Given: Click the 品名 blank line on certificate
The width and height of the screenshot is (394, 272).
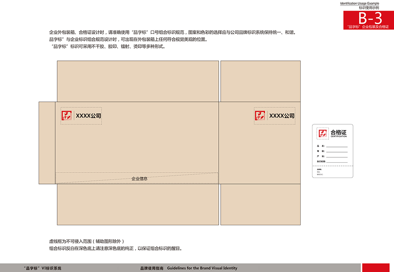Looking at the screenshot, I should pyautogui.click(x=337, y=146).
